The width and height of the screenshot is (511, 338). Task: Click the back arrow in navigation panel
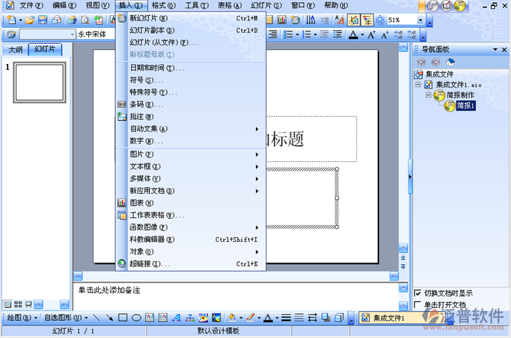click(x=422, y=62)
